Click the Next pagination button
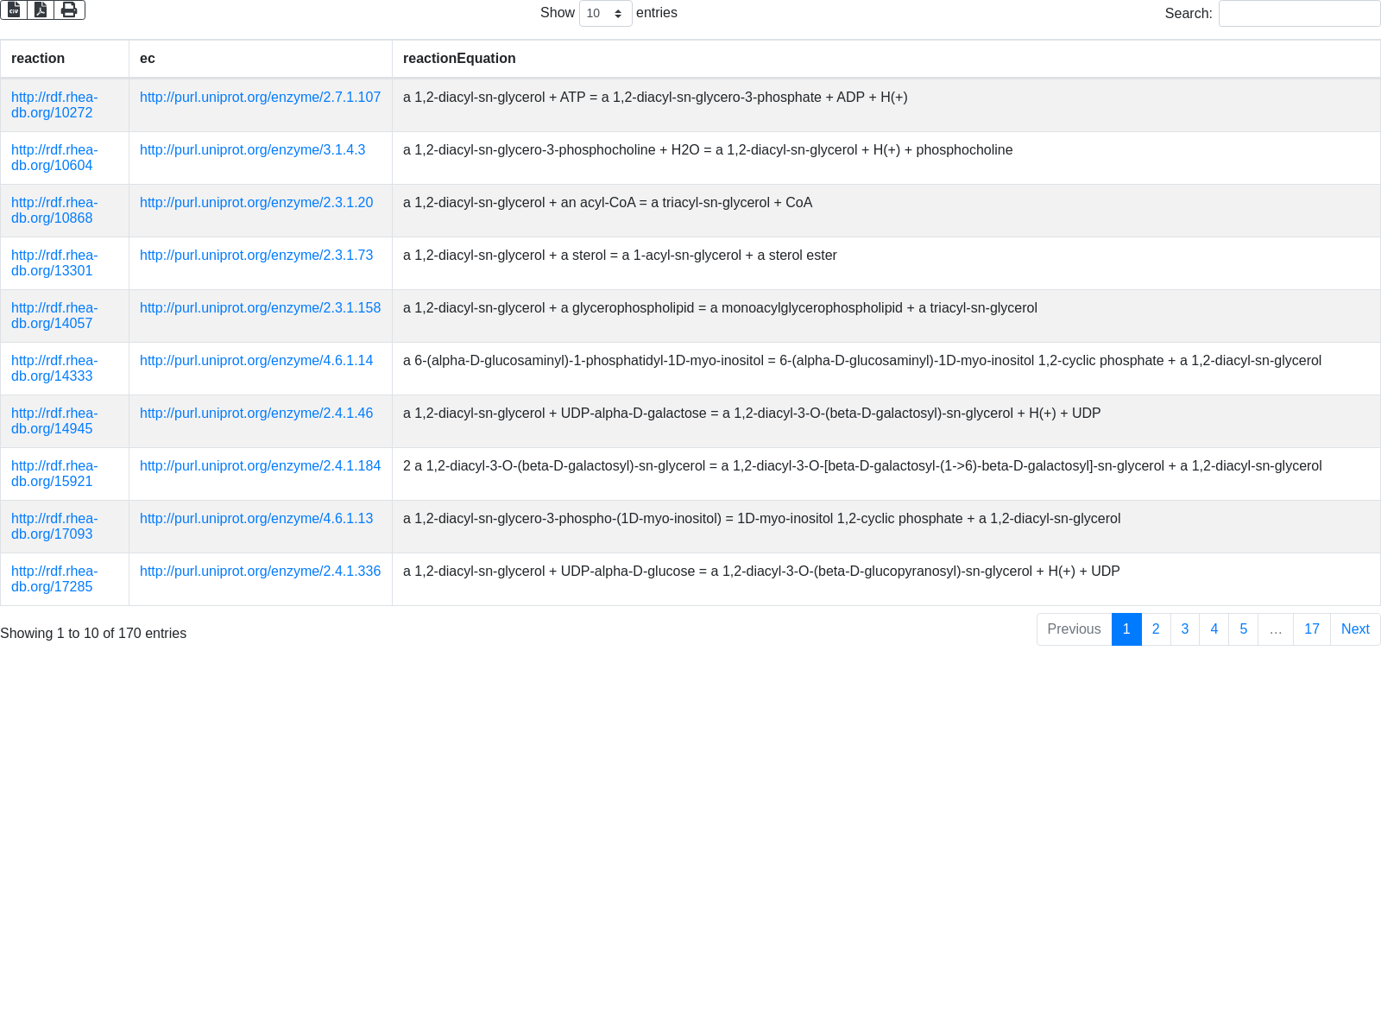This screenshot has width=1381, height=1036. [x=1354, y=629]
